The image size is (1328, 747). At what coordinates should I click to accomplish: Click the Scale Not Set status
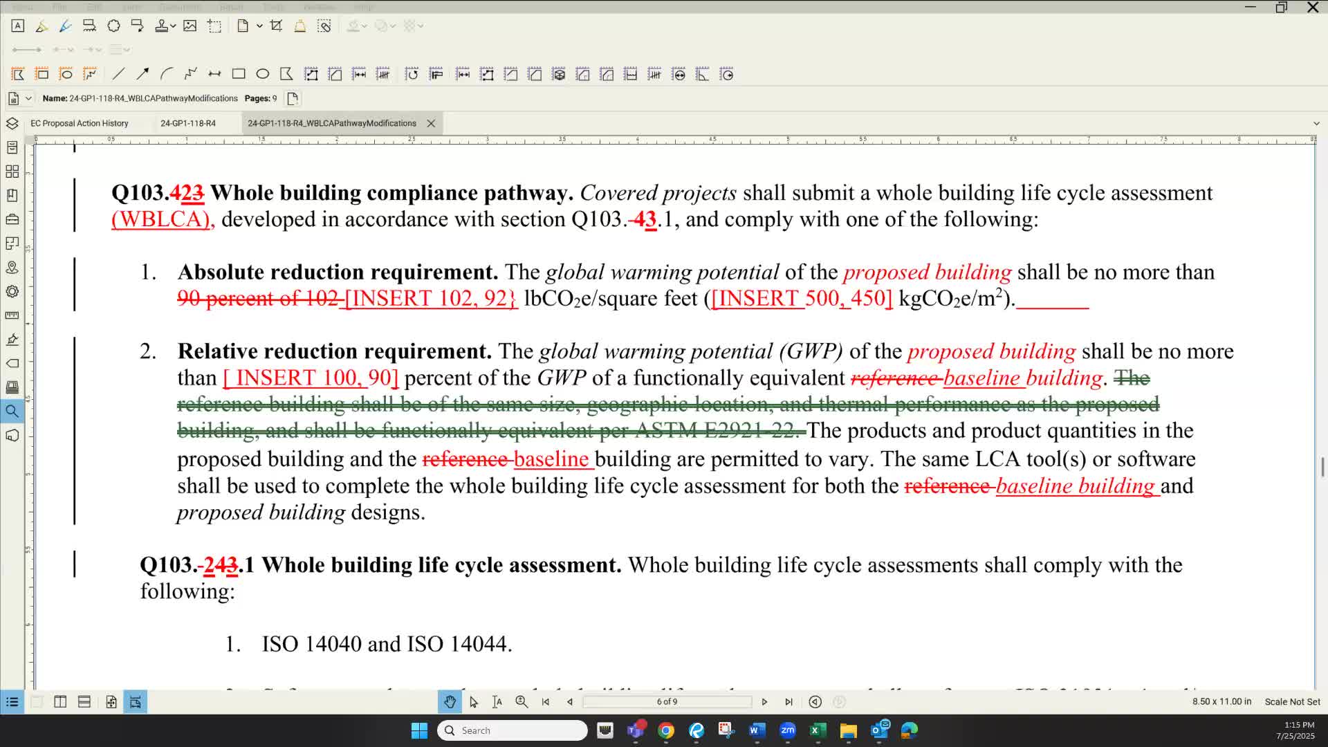tap(1292, 702)
